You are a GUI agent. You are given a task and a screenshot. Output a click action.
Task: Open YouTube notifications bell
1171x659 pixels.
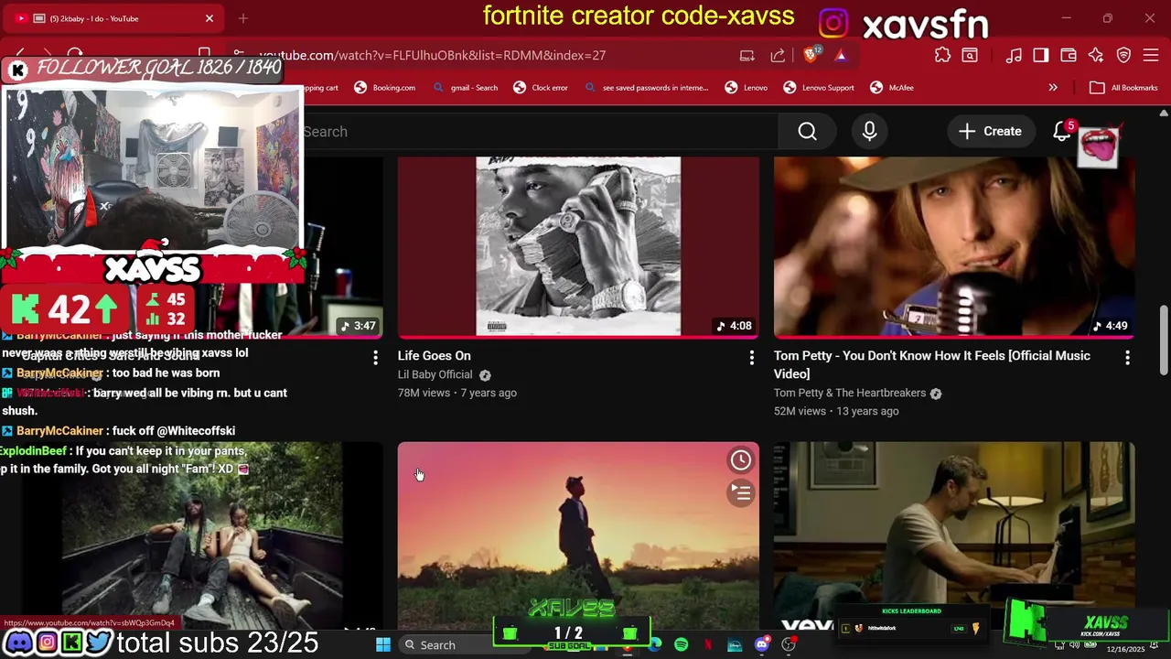coord(1061,132)
